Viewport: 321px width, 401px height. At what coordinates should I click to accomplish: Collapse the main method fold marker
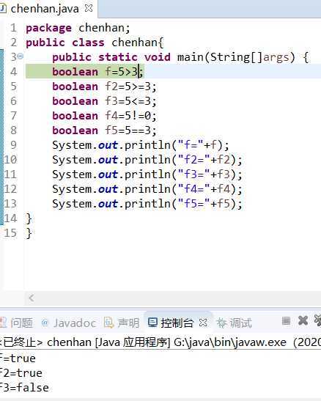coord(21,56)
